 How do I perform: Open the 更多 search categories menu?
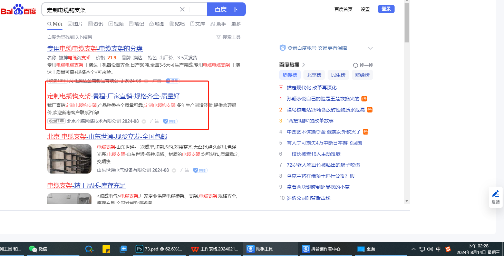(x=236, y=24)
